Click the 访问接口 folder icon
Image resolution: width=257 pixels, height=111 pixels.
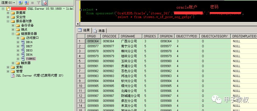23,38
